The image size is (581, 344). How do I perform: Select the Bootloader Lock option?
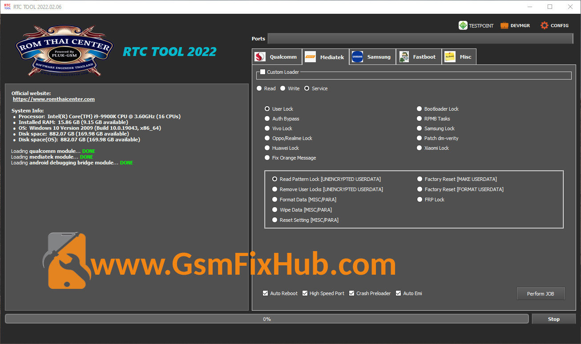420,109
